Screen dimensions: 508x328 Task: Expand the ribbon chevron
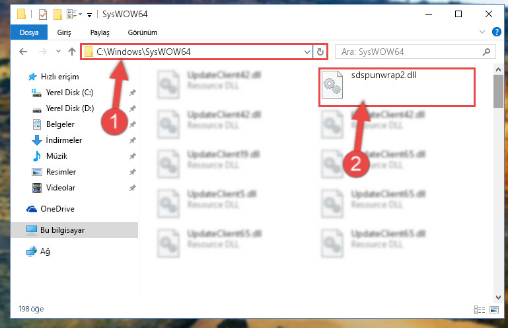482,32
